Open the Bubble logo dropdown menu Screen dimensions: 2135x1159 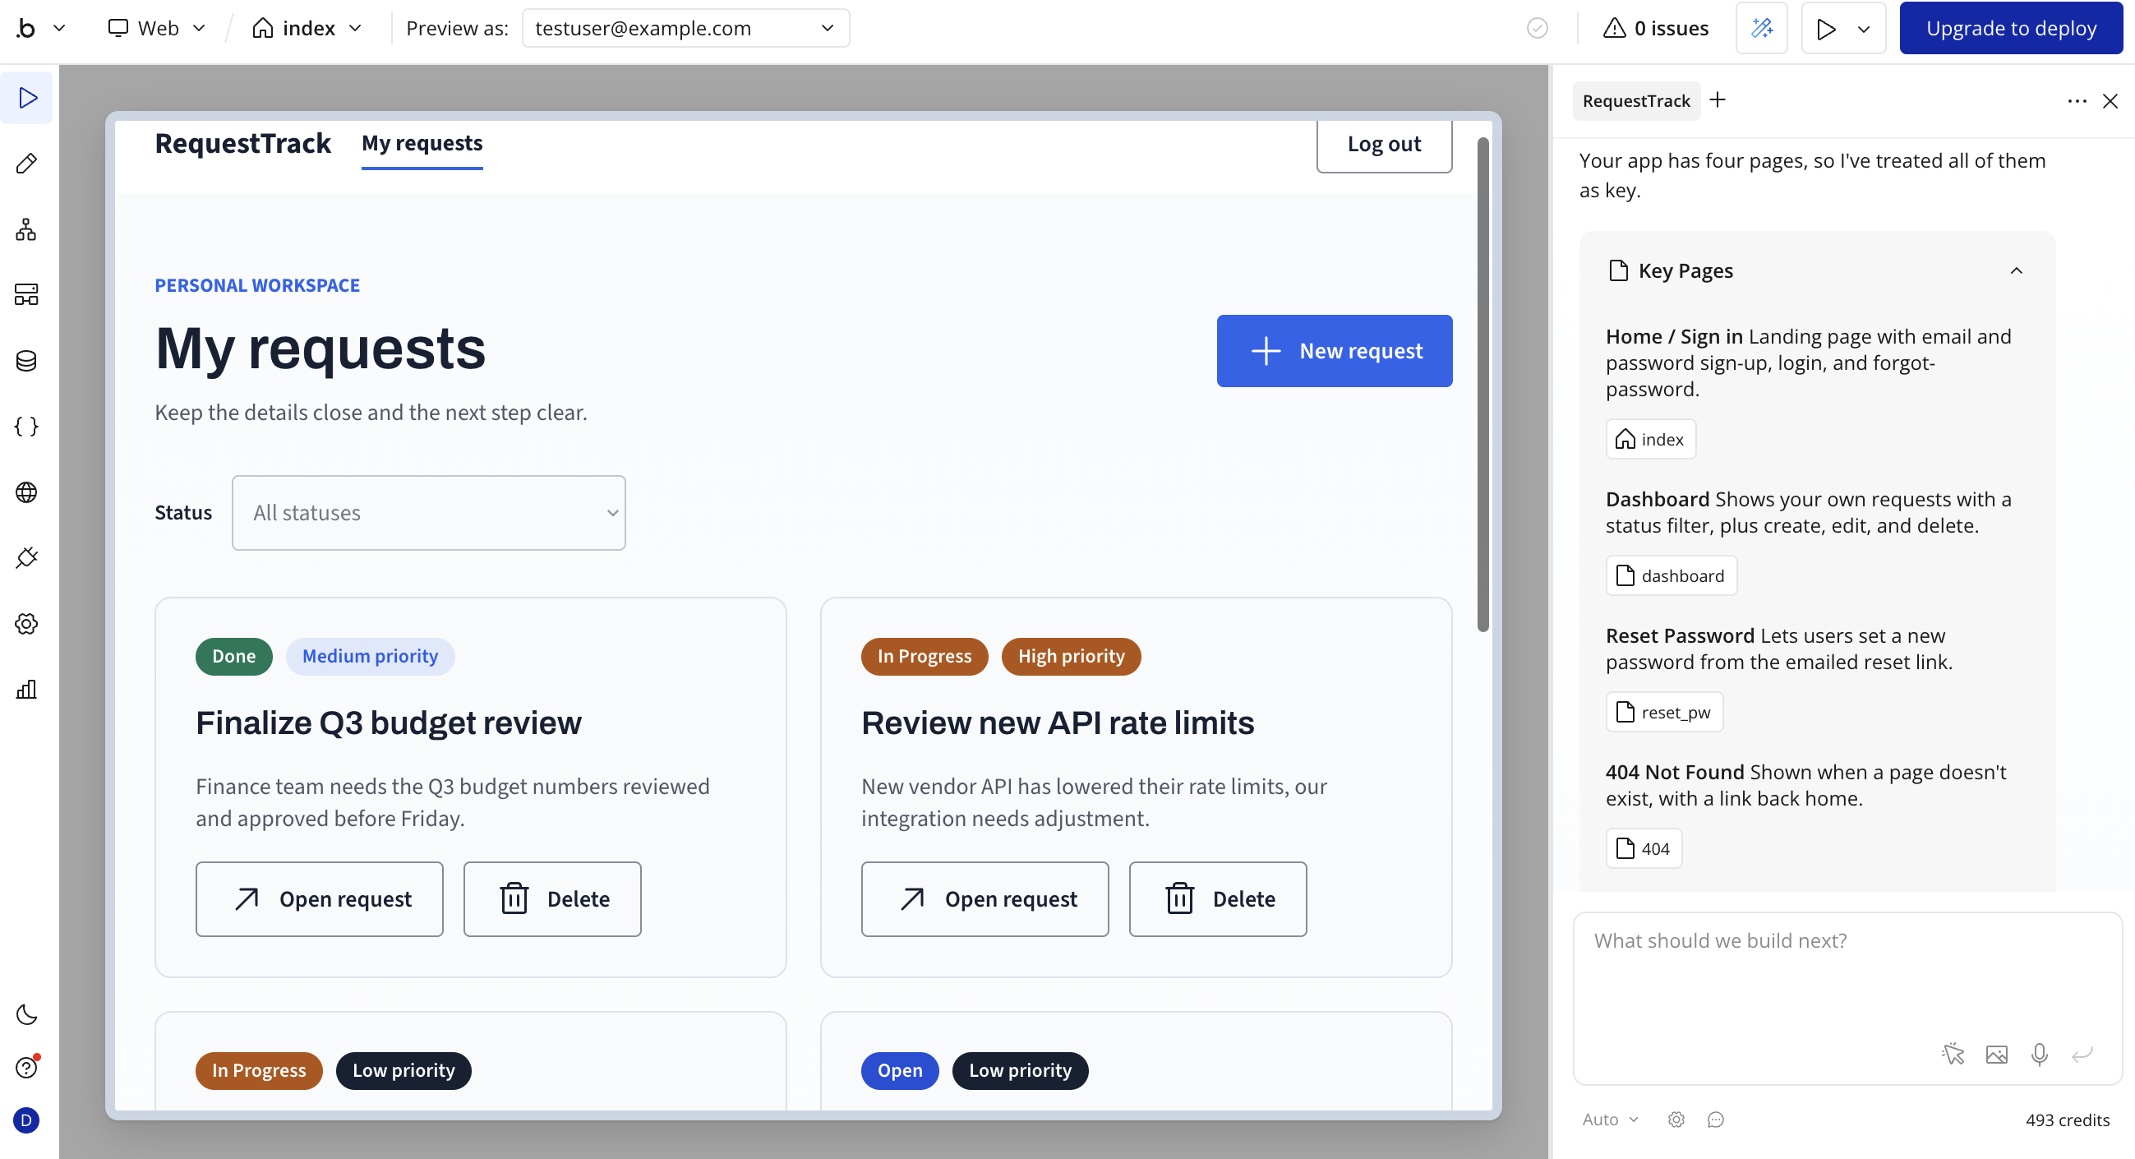[x=41, y=28]
